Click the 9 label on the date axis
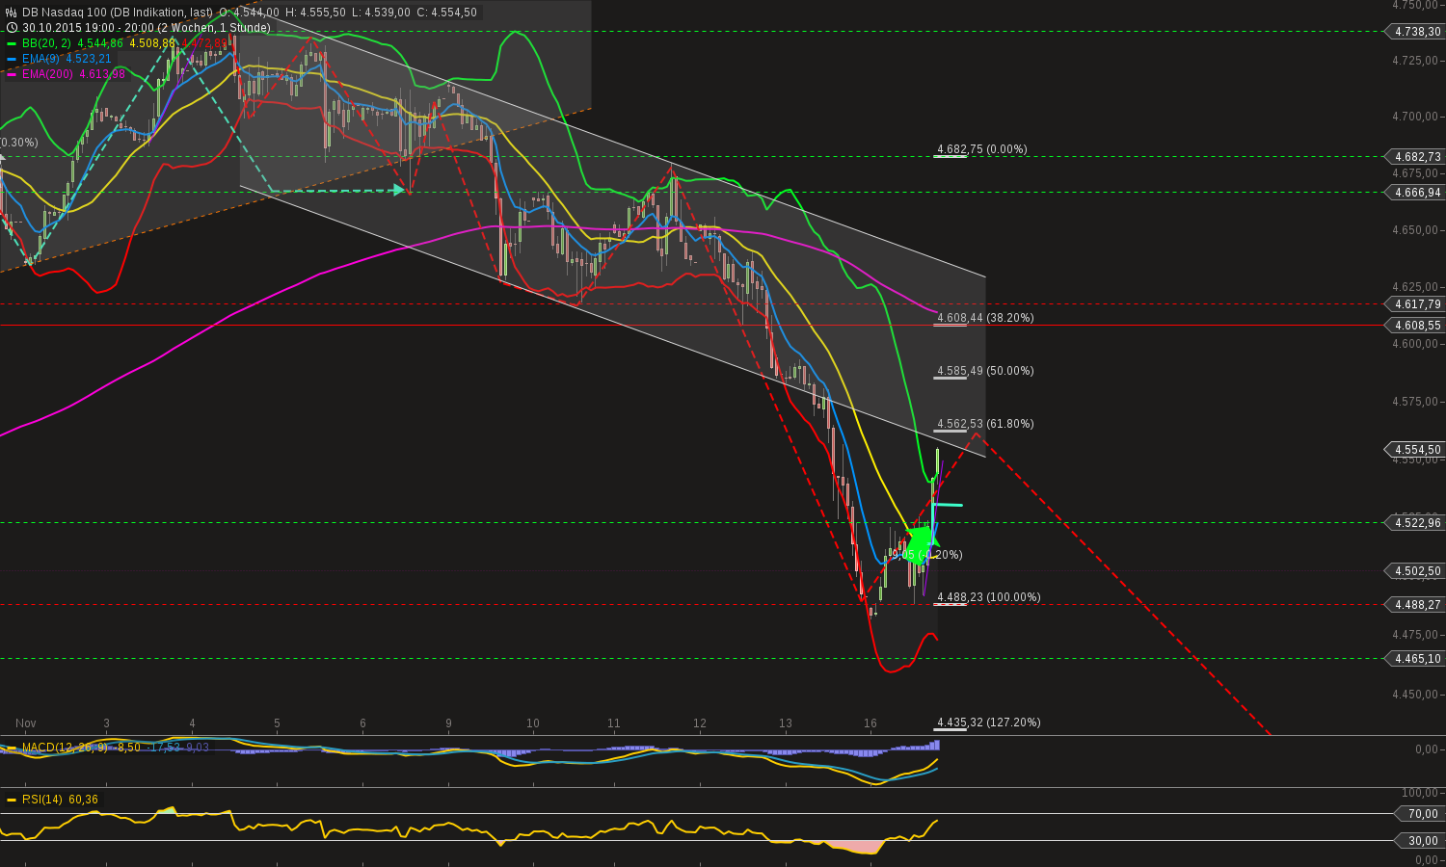This screenshot has height=867, width=1446. click(x=448, y=723)
